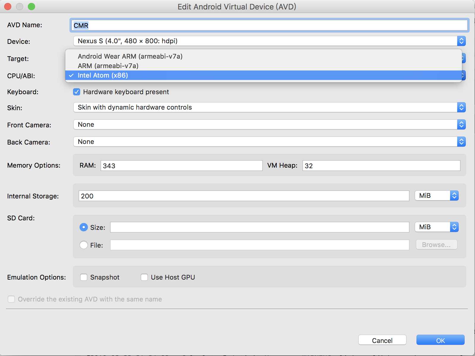Open the SD Card MiB unit dropdown

click(x=437, y=227)
